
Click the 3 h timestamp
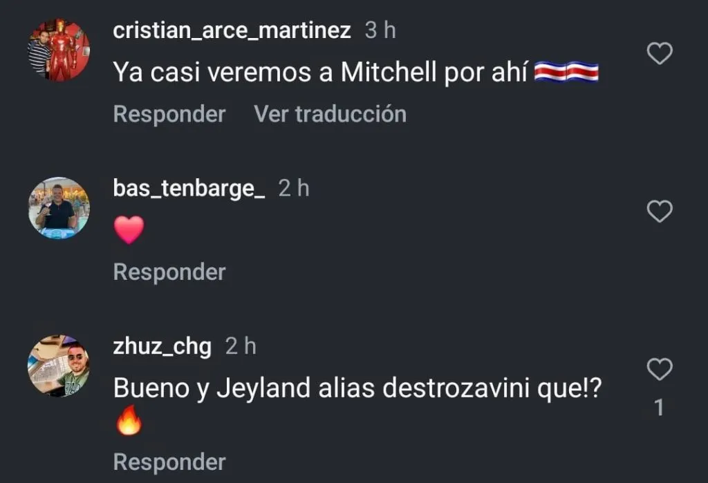[x=380, y=30]
